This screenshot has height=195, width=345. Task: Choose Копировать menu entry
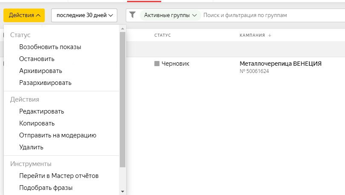point(37,123)
